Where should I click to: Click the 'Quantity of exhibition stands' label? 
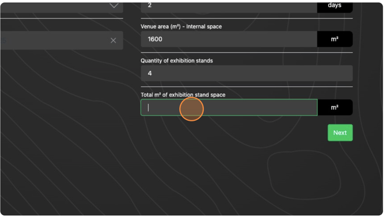pos(177,61)
